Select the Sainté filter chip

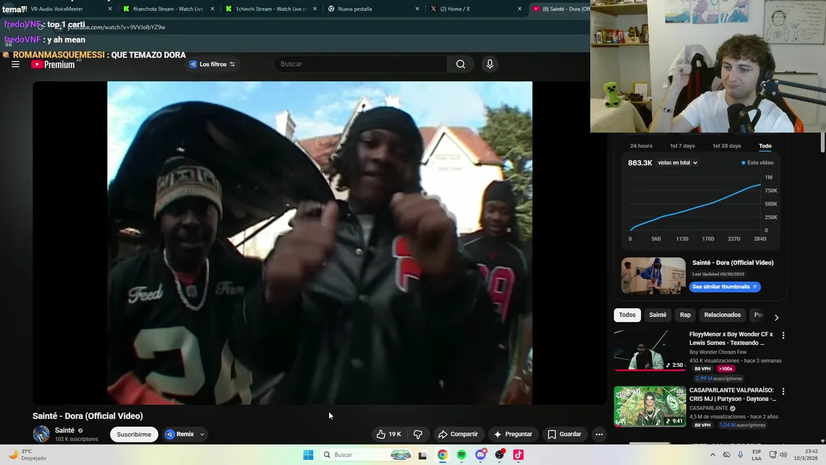(x=658, y=315)
